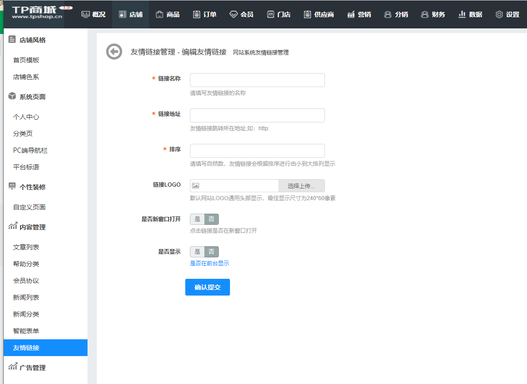Click the image icon in 链接LOGO field

pos(196,186)
